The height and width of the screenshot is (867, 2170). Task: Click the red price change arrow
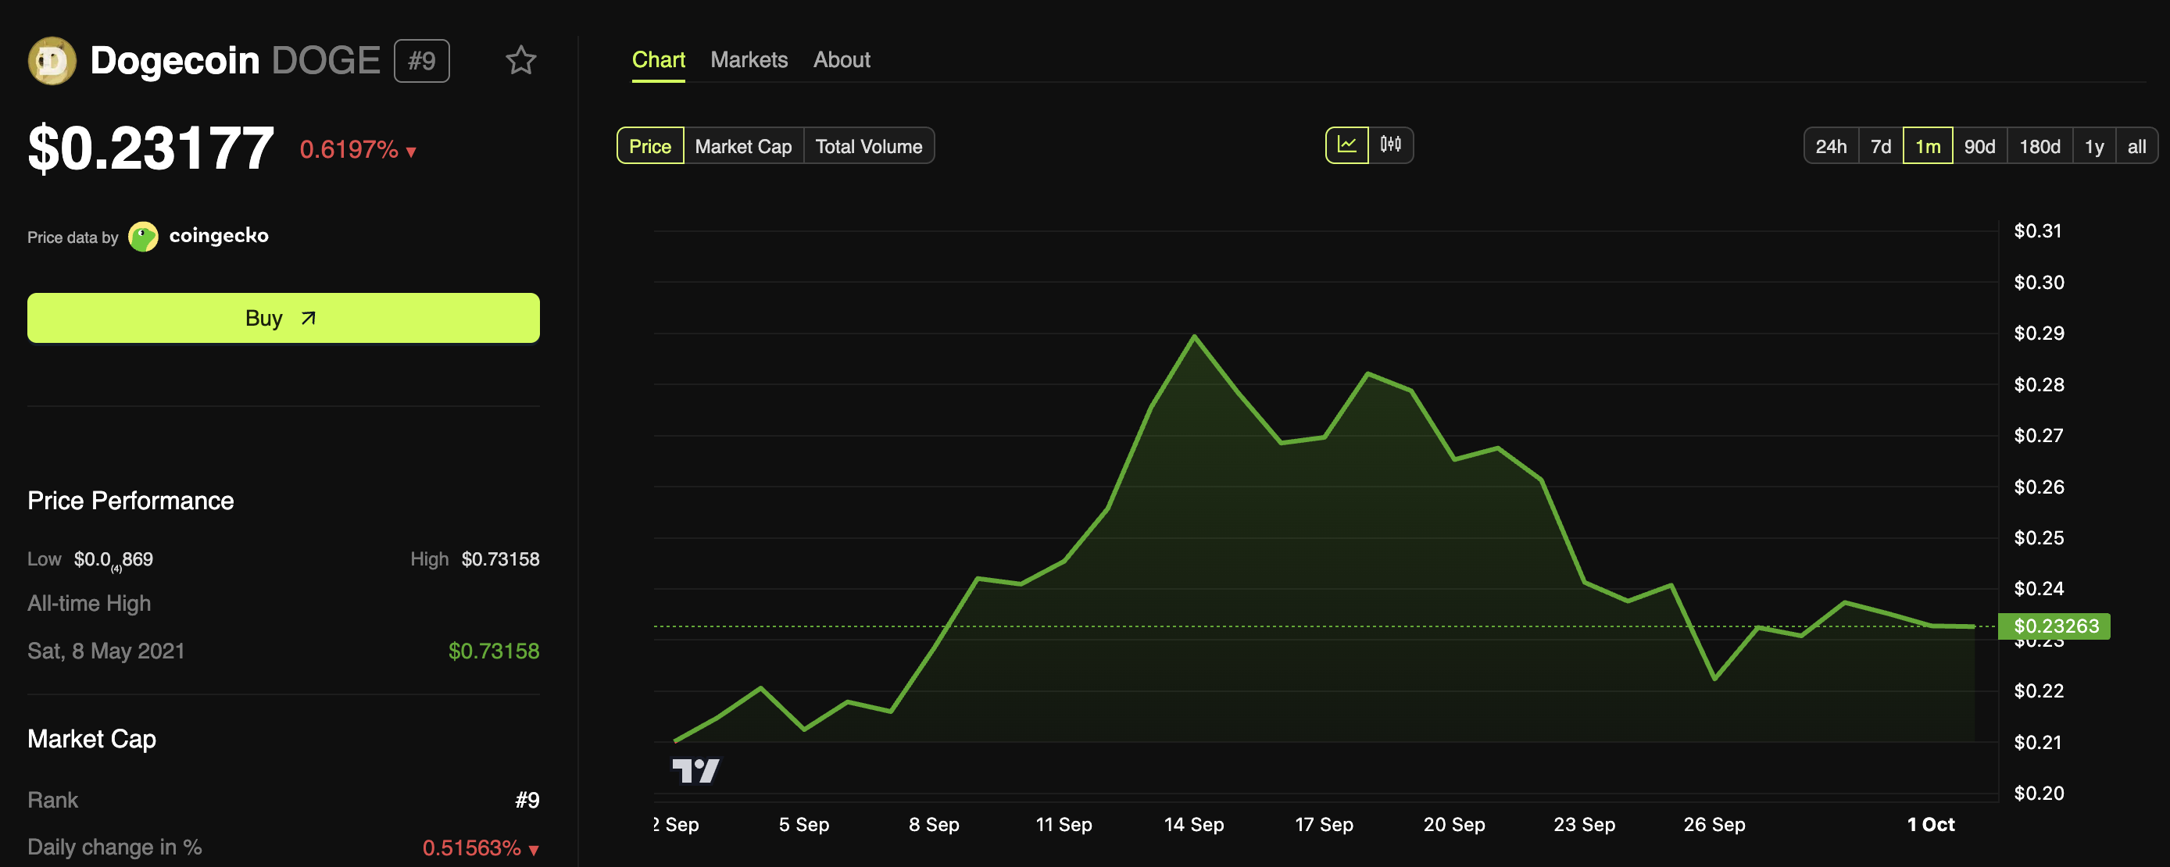pyautogui.click(x=411, y=152)
